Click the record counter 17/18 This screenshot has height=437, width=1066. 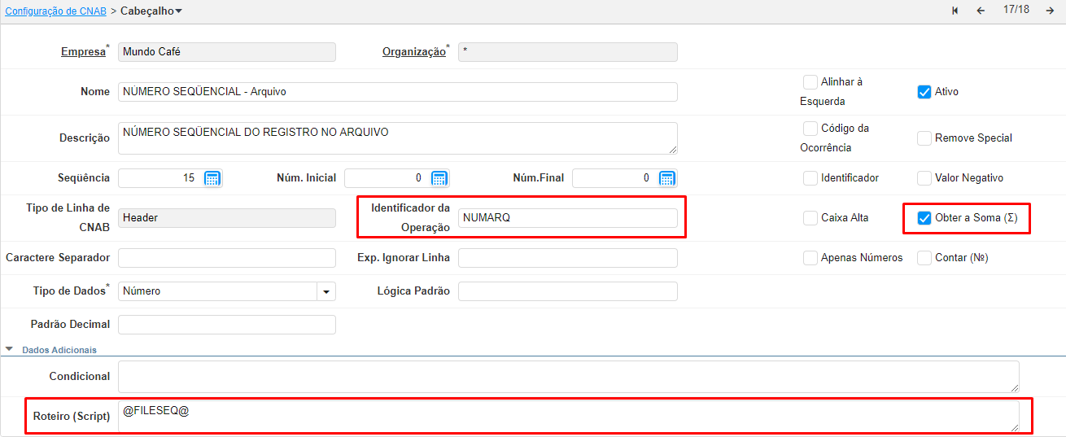[x=1016, y=10]
